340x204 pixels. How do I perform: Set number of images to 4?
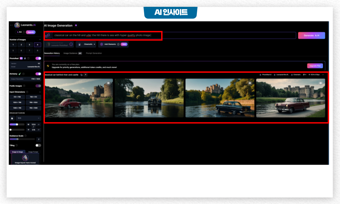pos(37,45)
